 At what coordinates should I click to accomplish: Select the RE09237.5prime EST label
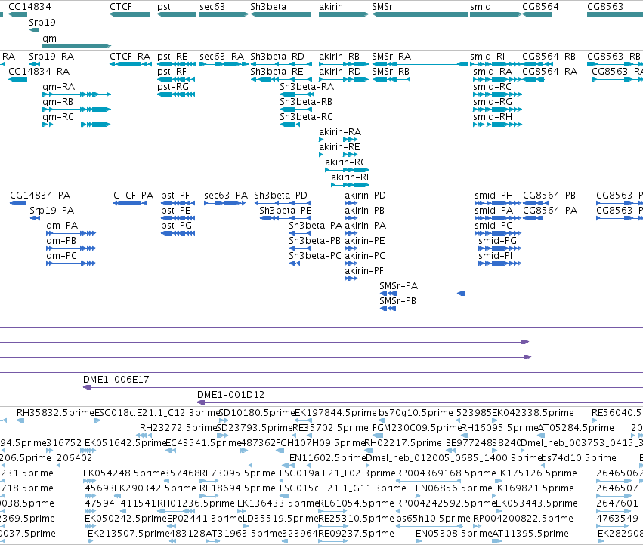click(356, 534)
